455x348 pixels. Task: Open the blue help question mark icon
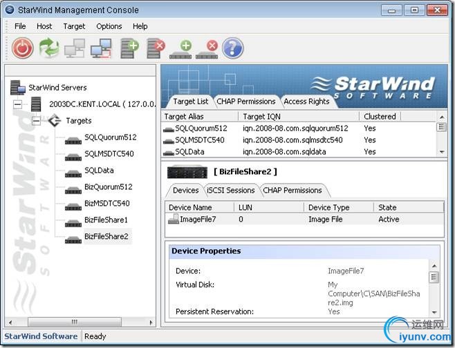[x=233, y=48]
